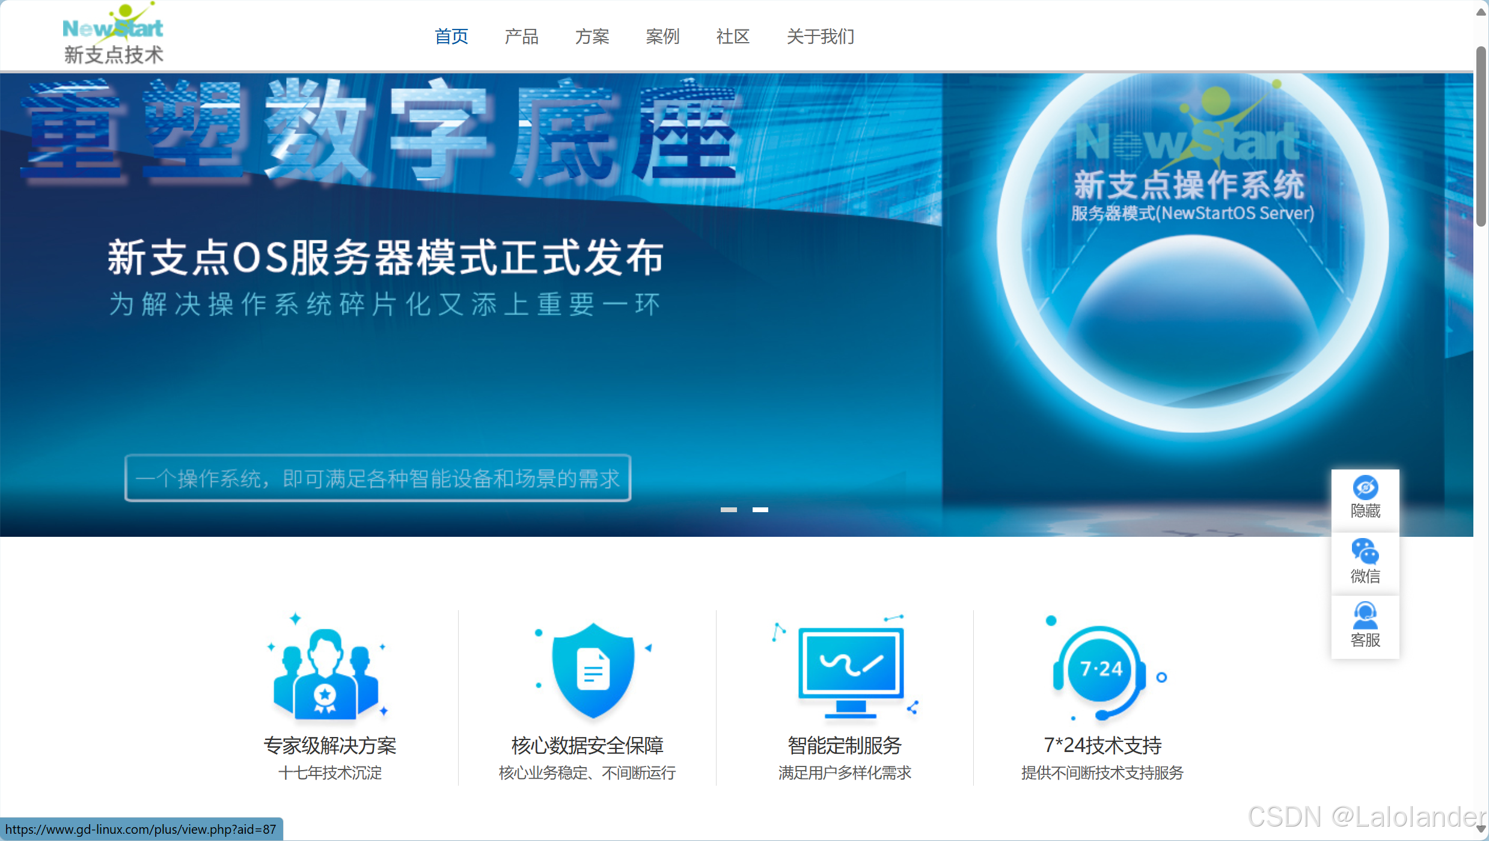
Task: Expand the 关于我们 navigation menu
Action: coord(820,37)
